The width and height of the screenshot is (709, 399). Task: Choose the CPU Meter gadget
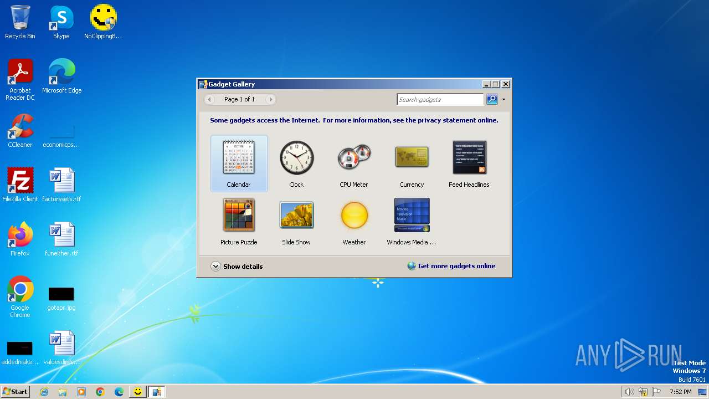(354, 163)
